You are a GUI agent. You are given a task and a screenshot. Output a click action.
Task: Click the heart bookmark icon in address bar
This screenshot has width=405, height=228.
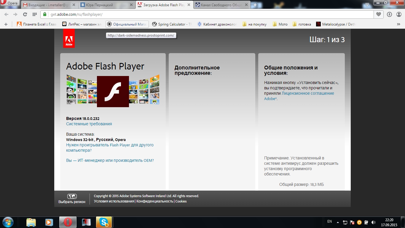click(x=379, y=14)
